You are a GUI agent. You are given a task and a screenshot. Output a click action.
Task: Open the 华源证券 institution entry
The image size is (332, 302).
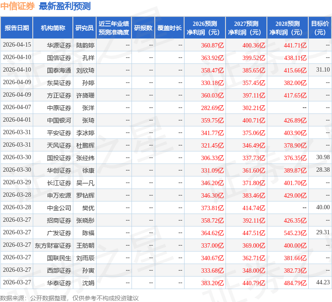click(x=59, y=45)
